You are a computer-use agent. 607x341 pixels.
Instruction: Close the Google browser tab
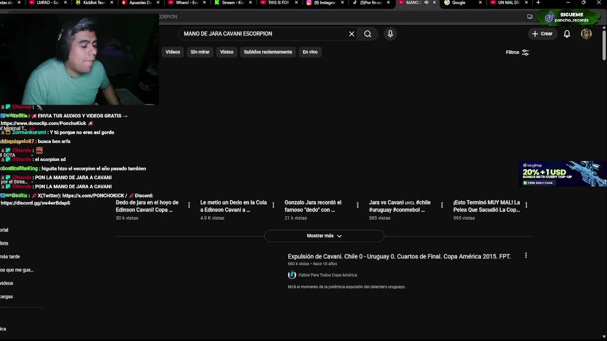point(480,3)
